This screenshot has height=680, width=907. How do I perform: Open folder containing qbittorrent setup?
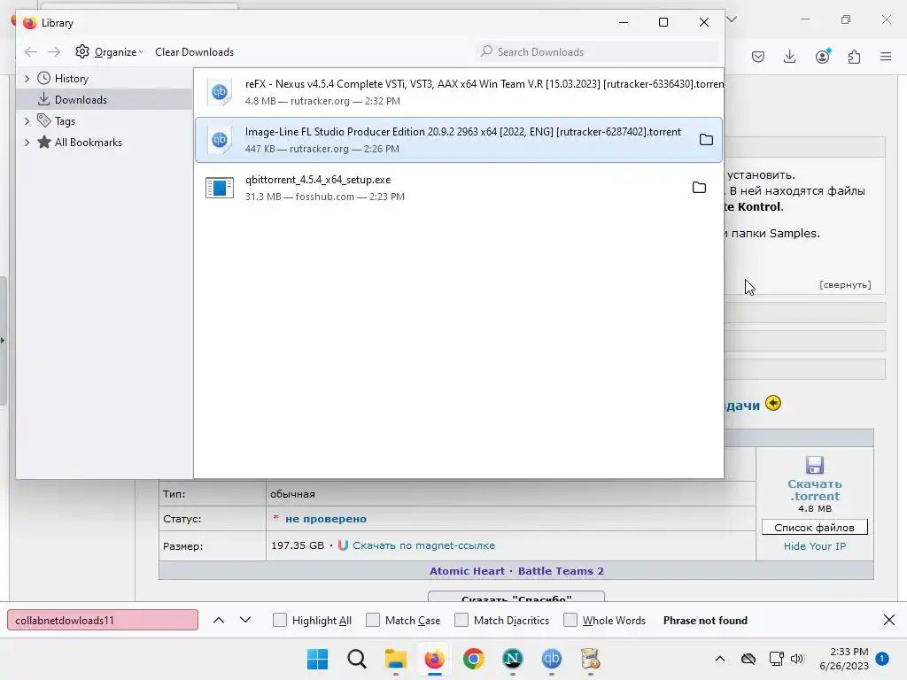point(699,188)
